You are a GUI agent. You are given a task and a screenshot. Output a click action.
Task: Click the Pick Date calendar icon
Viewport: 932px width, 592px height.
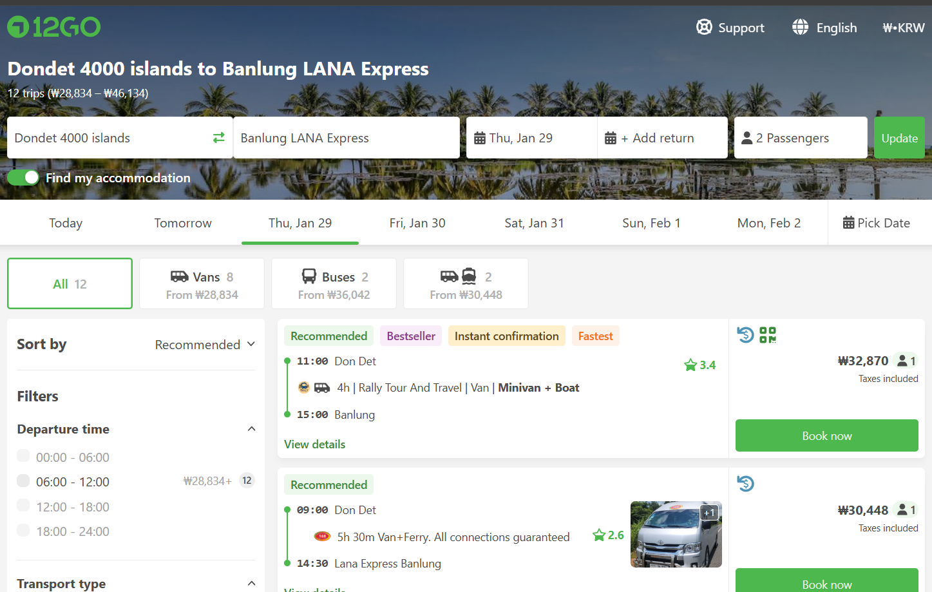click(849, 223)
